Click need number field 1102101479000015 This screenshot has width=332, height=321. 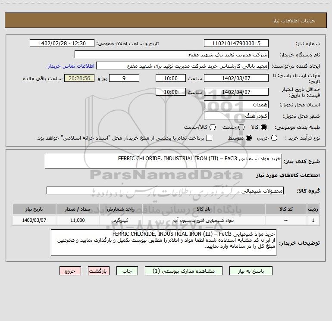(236, 43)
